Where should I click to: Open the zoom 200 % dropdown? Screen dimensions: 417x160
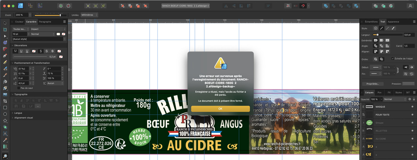30,15
